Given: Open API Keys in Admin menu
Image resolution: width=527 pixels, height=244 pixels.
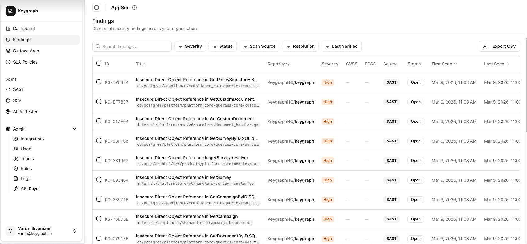Looking at the screenshot, I should (x=30, y=189).
